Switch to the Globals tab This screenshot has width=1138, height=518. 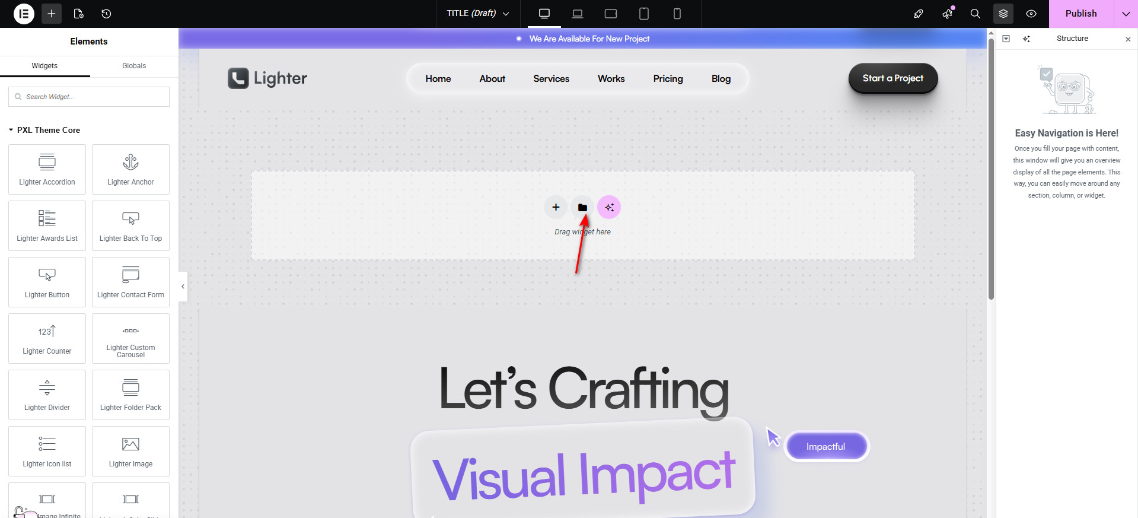pos(134,66)
